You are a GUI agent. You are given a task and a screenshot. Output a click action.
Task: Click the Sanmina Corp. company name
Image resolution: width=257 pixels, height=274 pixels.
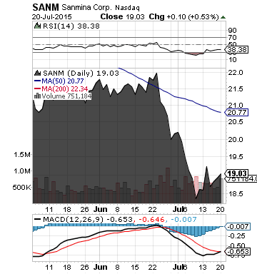click(86, 7)
